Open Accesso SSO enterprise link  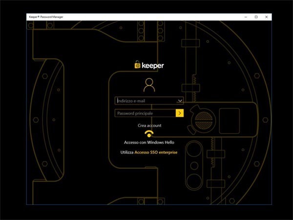click(x=156, y=152)
